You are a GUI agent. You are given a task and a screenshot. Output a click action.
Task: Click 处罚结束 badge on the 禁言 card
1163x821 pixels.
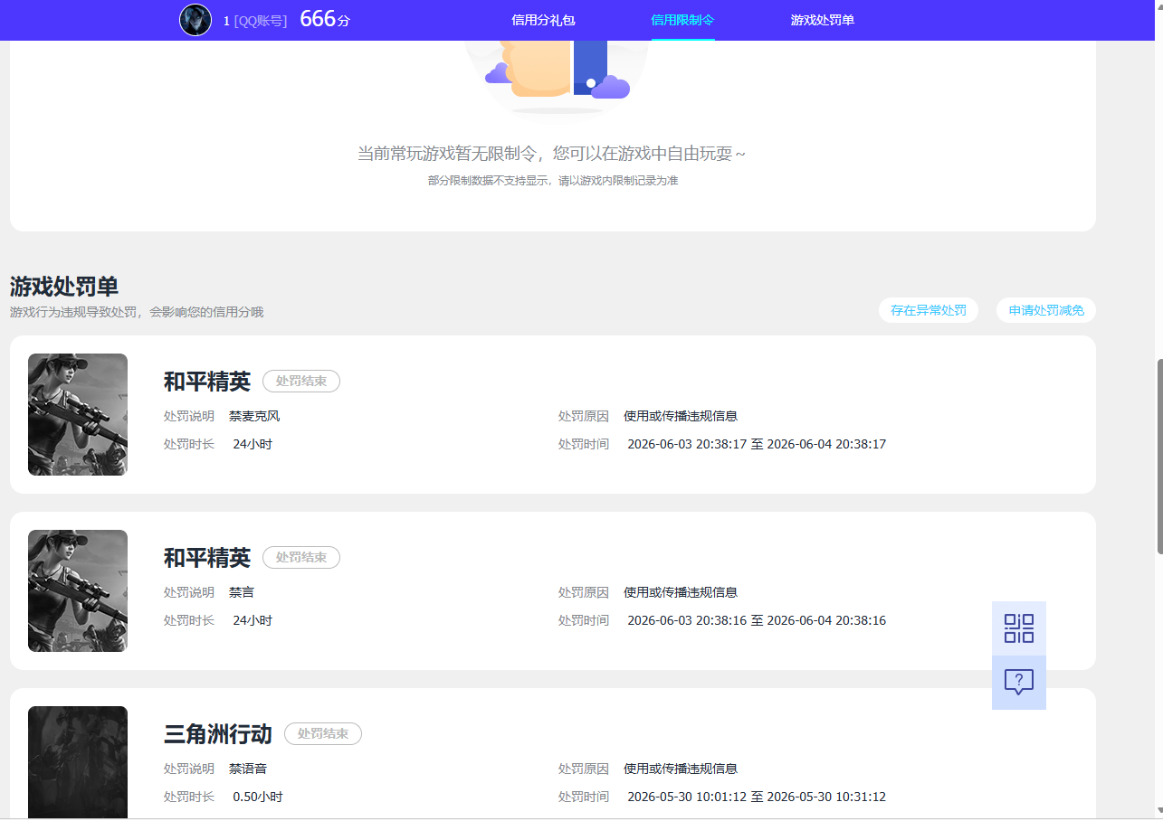(301, 558)
